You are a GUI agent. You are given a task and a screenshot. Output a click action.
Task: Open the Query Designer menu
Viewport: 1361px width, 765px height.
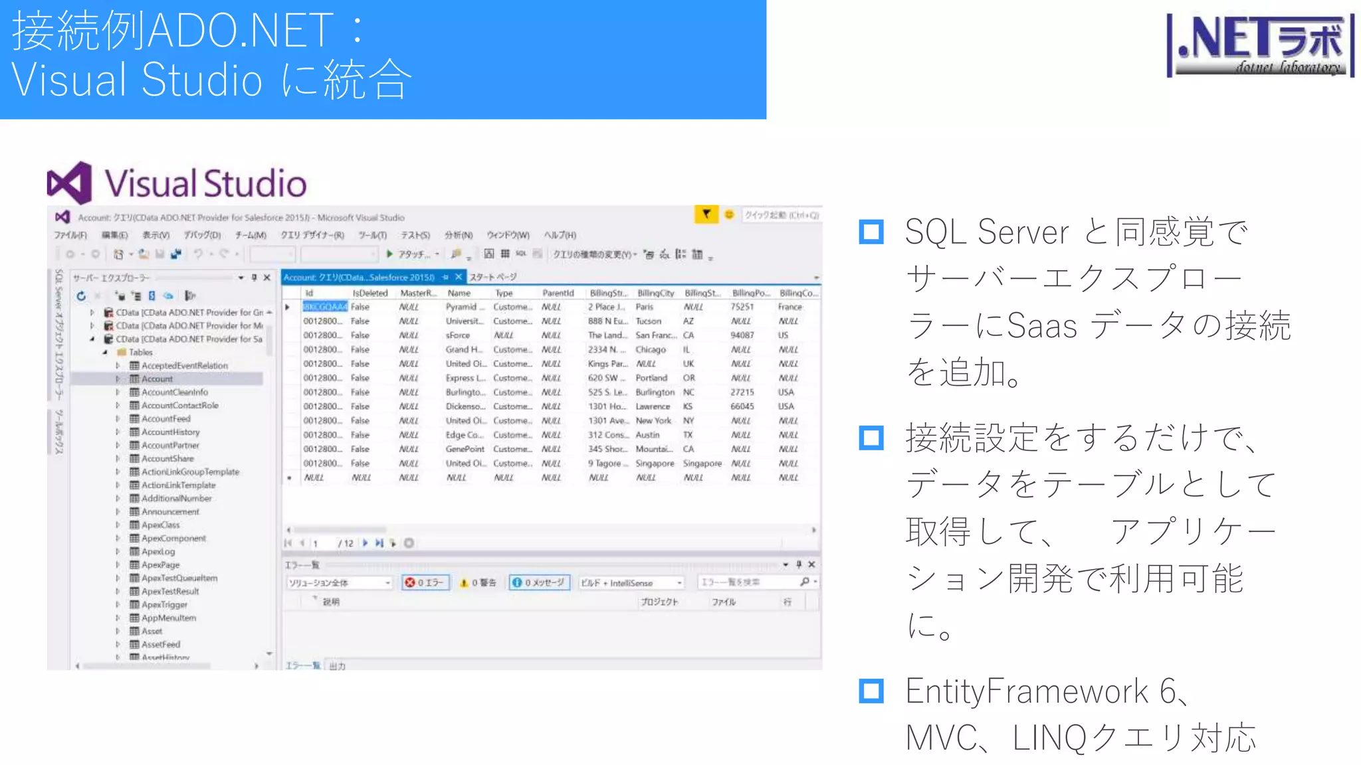coord(312,235)
